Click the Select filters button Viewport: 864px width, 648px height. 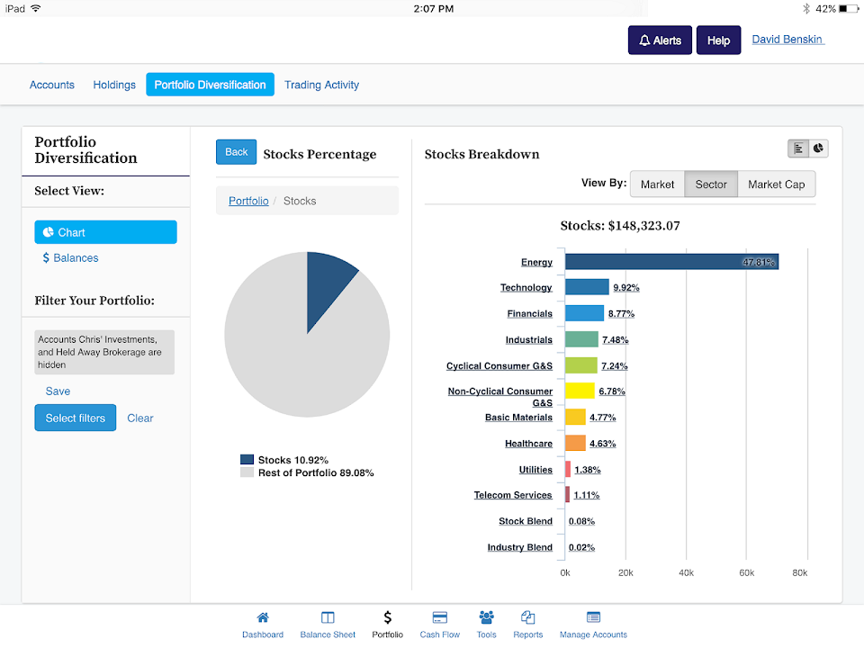pos(76,418)
